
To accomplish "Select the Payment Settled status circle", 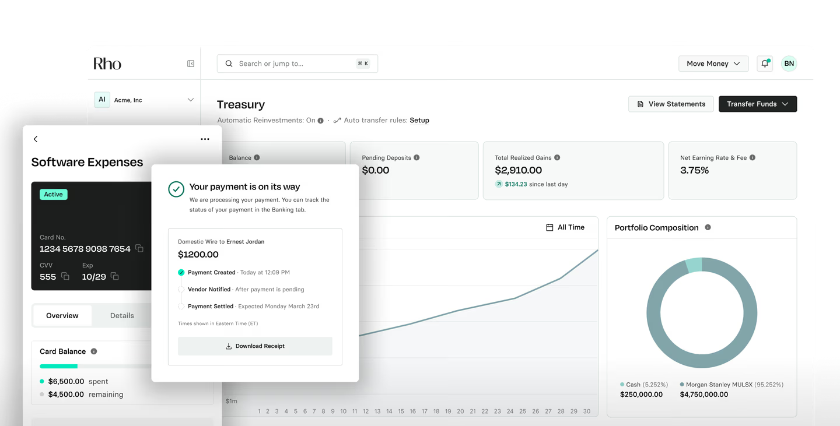I will click(181, 306).
